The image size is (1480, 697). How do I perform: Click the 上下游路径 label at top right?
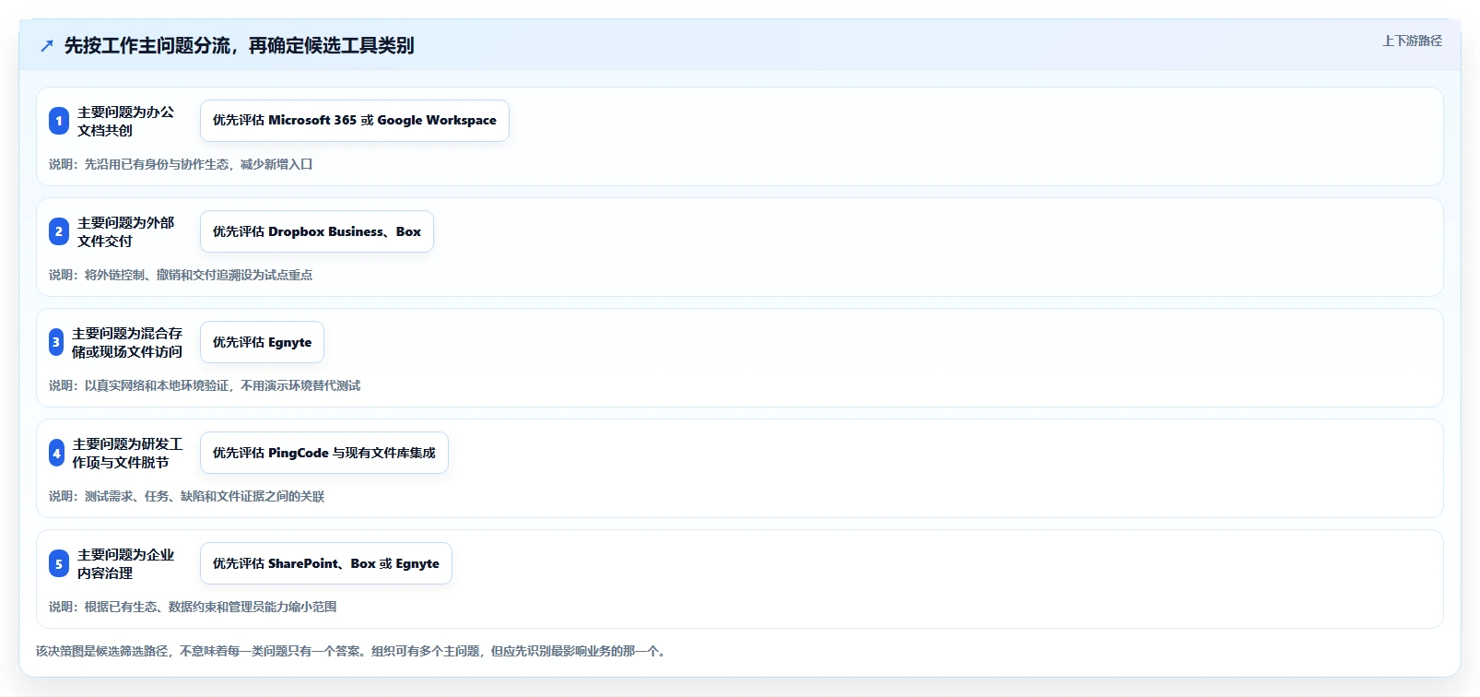coord(1412,41)
